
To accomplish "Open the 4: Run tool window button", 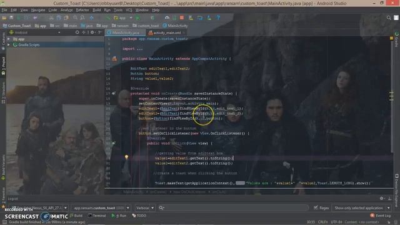I will [119, 216].
